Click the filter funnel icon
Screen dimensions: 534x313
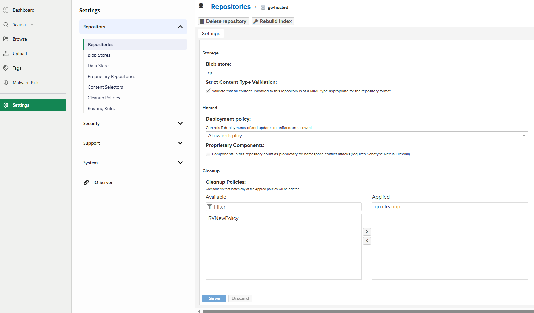coord(210,207)
